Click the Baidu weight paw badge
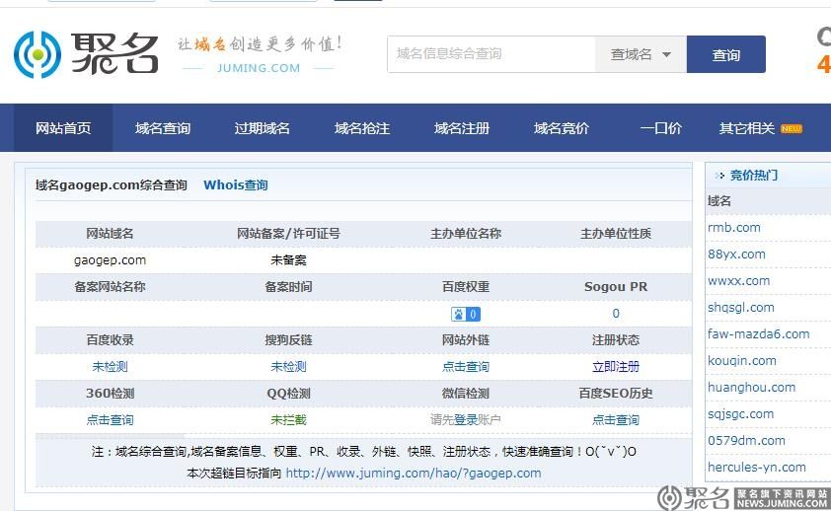831x511 pixels. (x=466, y=314)
